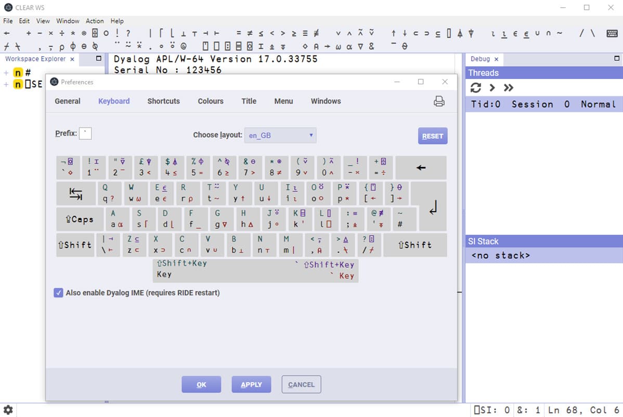This screenshot has width=623, height=417.
Task: Close the Debug tab
Action: coord(496,59)
